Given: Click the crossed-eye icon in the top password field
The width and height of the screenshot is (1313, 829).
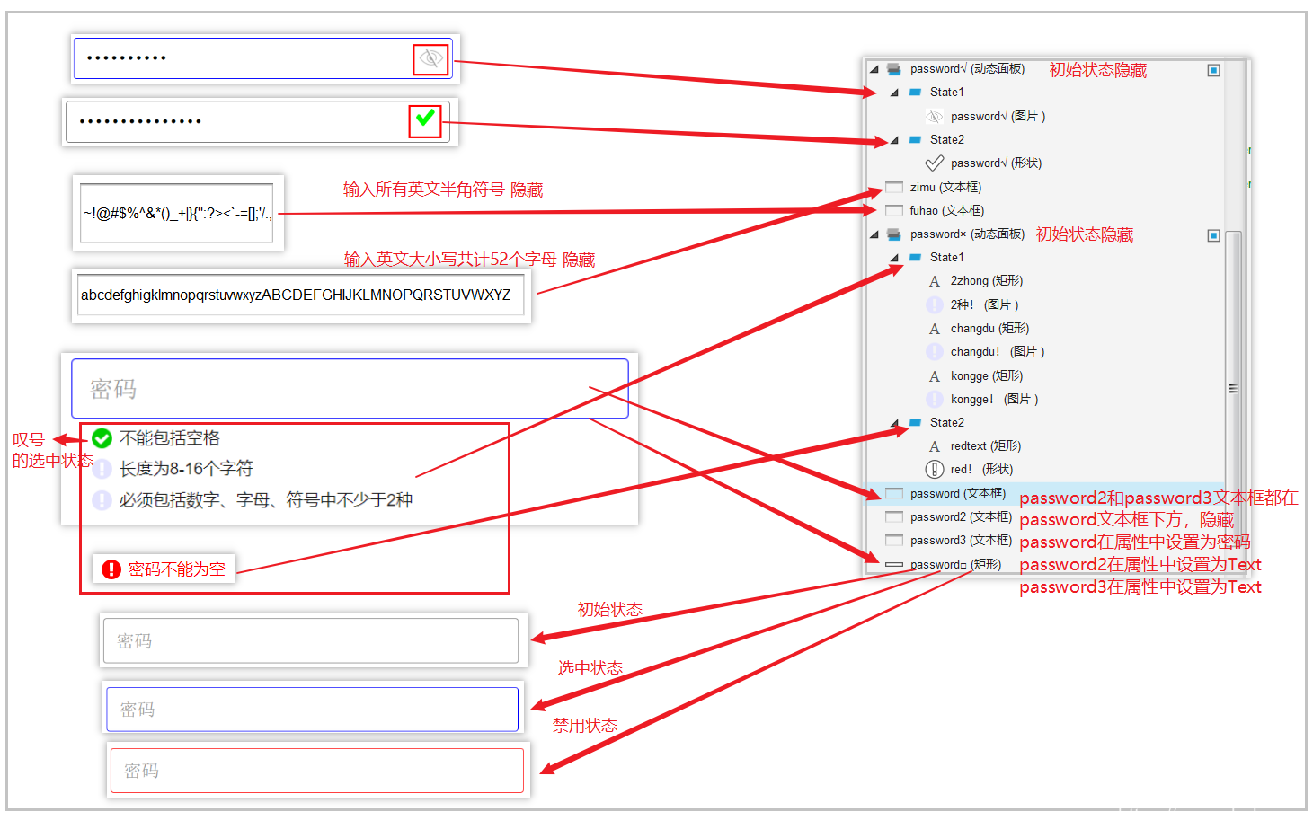Looking at the screenshot, I should click(x=430, y=59).
